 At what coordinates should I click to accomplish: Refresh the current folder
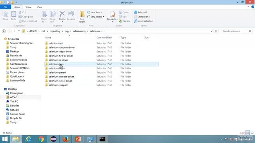pyautogui.click(x=216, y=31)
